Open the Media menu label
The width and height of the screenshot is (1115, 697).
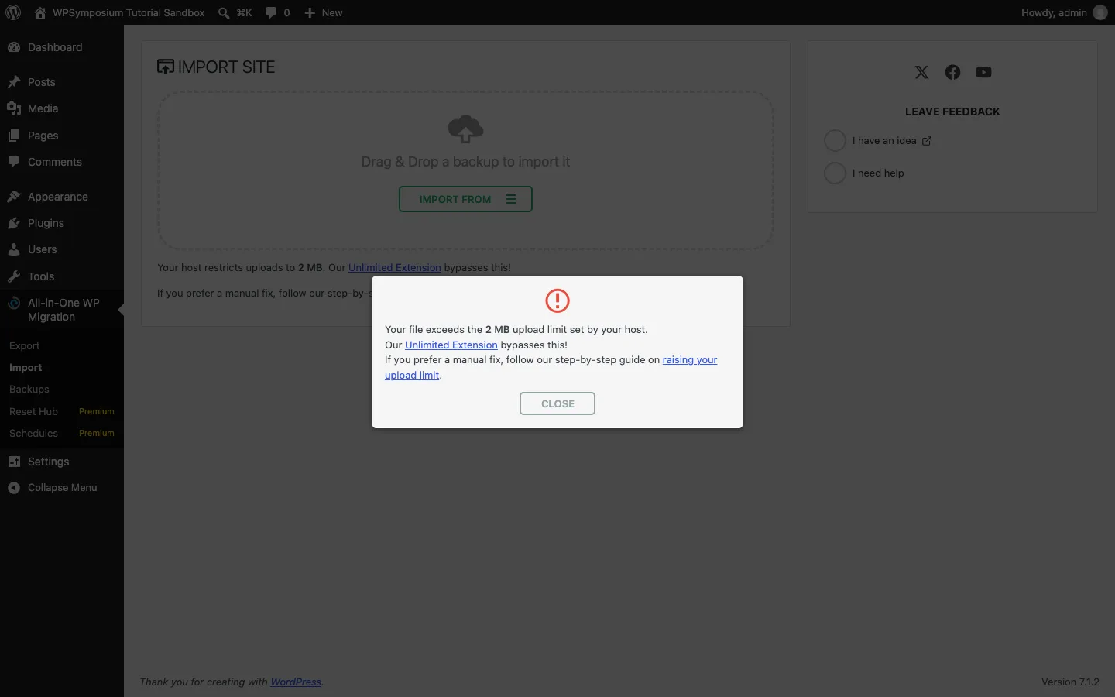tap(43, 108)
